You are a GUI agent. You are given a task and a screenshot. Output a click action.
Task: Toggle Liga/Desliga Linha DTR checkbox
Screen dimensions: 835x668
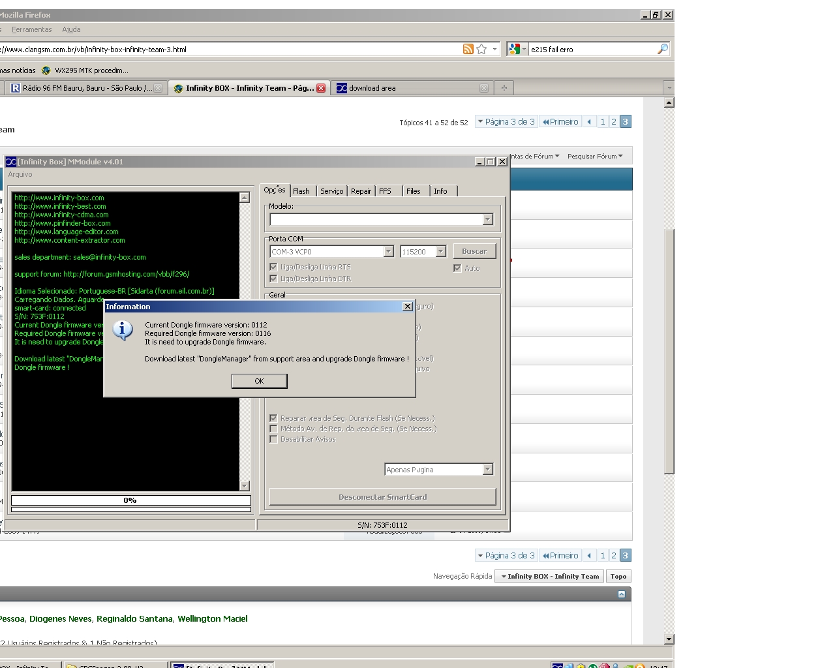point(273,279)
